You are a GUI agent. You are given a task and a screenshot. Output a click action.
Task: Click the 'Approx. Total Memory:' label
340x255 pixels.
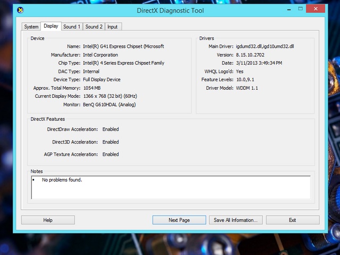point(57,88)
